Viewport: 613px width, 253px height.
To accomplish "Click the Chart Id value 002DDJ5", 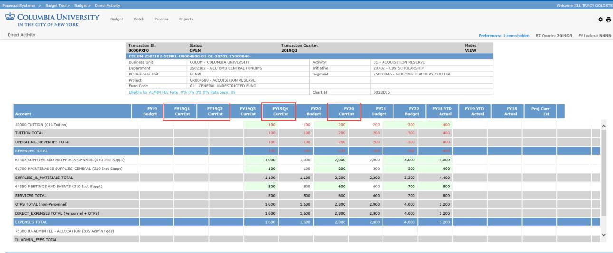I will (x=382, y=92).
